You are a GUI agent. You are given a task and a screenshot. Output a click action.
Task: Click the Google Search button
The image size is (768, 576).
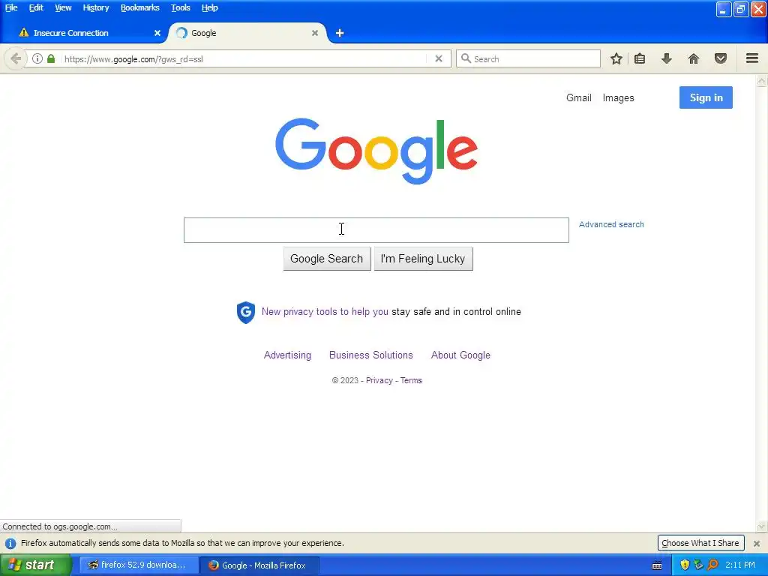pyautogui.click(x=327, y=259)
